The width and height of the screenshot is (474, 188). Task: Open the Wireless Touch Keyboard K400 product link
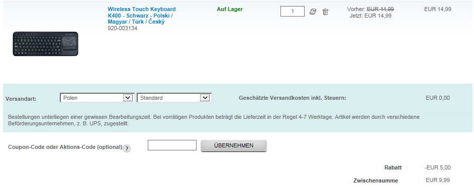pyautogui.click(x=141, y=16)
